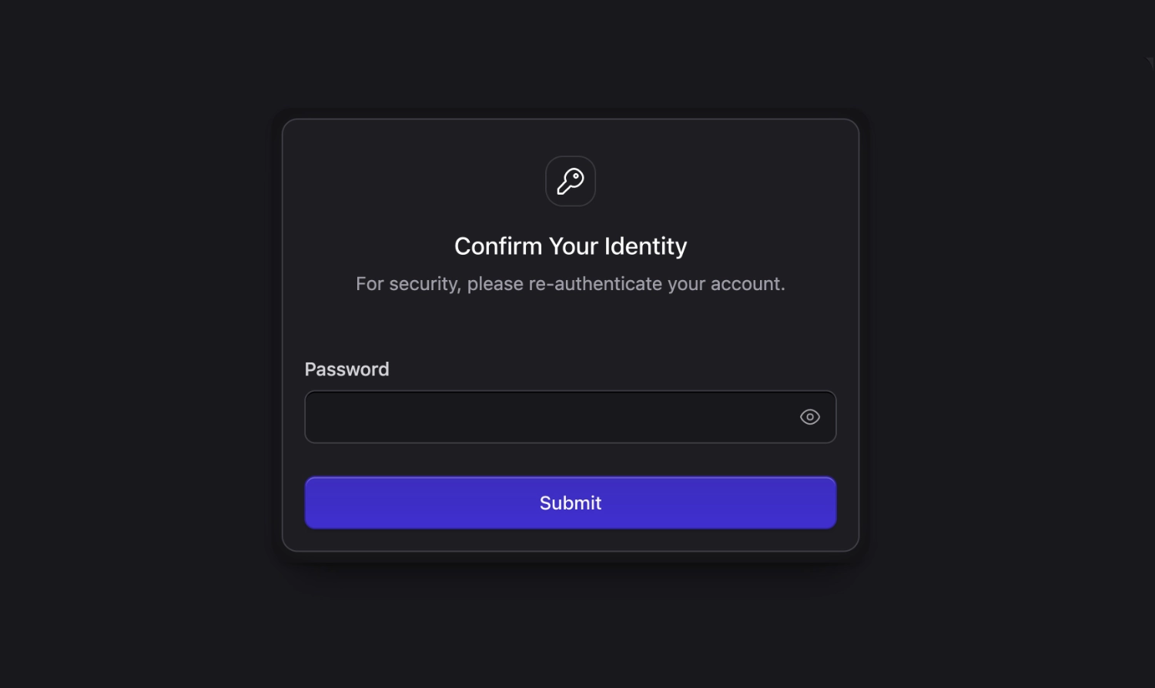
Task: Click the Submit button
Action: 570,503
